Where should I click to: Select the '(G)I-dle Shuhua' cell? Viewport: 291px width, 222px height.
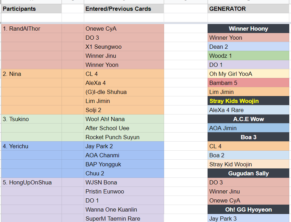coord(124,92)
